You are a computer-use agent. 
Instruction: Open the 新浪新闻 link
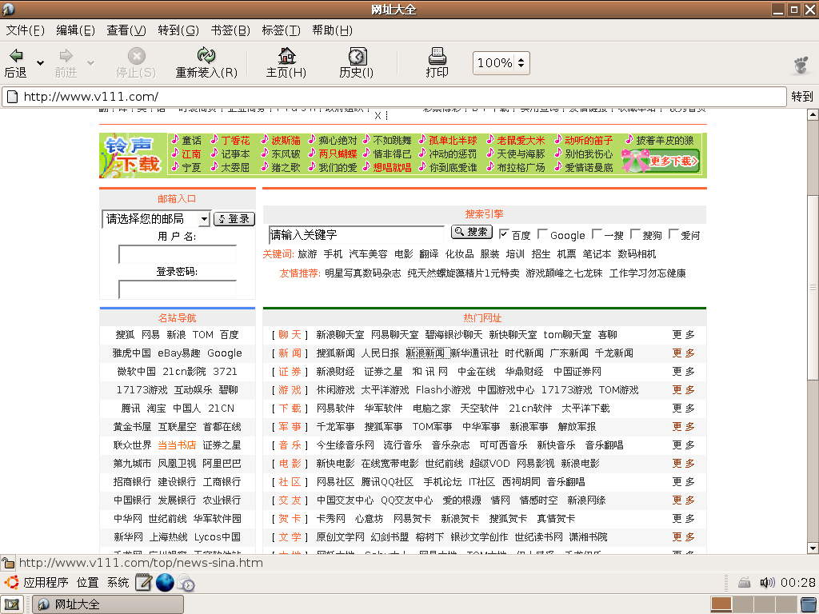coord(425,353)
